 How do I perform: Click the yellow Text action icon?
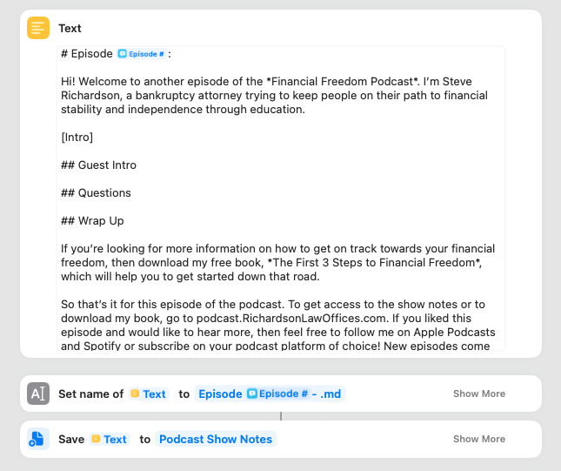click(x=38, y=28)
